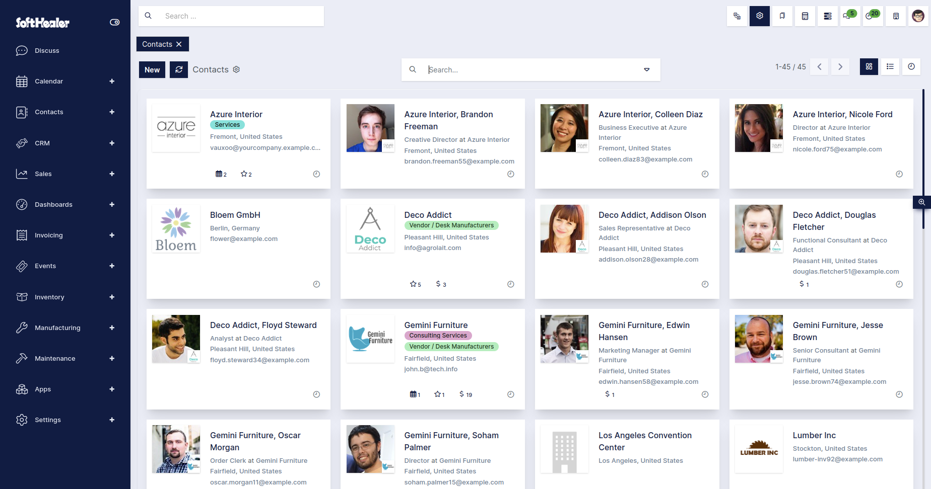The height and width of the screenshot is (489, 931).
Task: Expand the Invoicing submenu plus
Action: tap(112, 235)
